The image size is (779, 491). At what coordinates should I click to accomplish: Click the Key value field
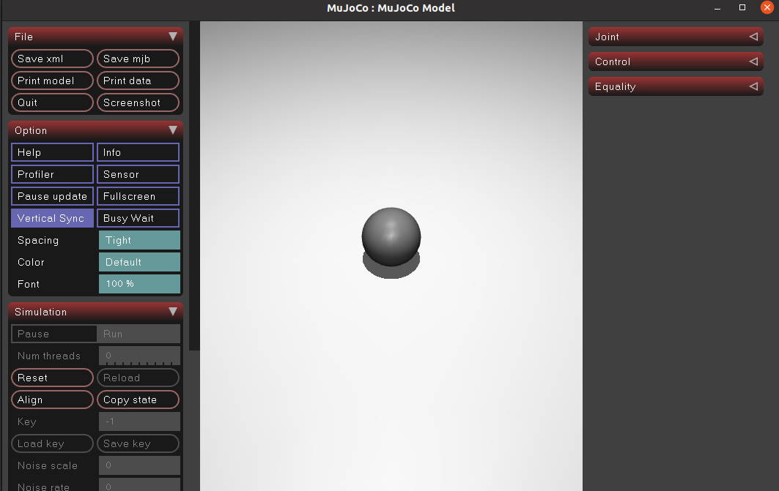pyautogui.click(x=139, y=421)
